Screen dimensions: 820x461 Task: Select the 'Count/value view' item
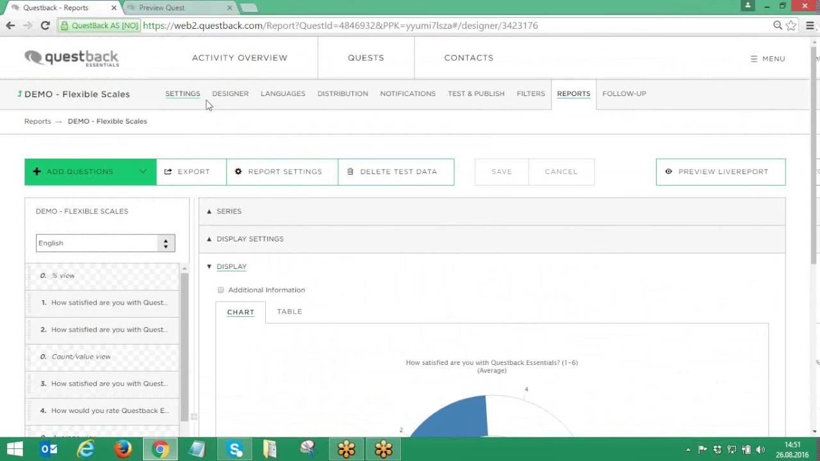(x=102, y=357)
